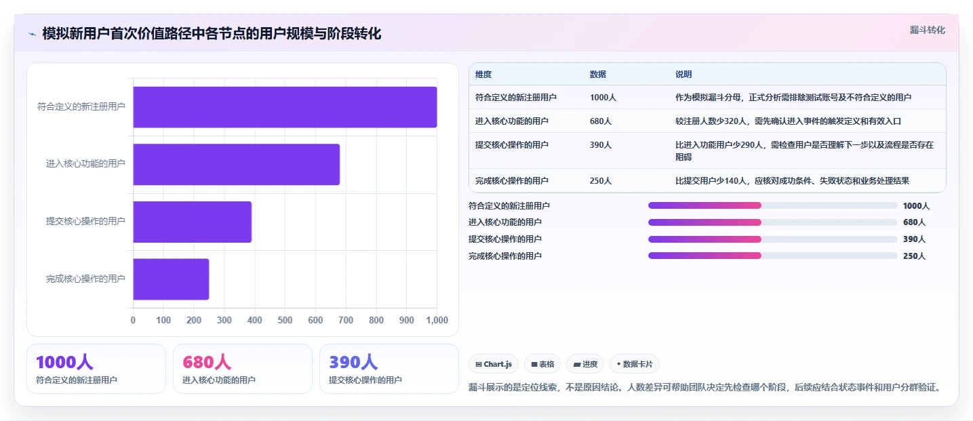This screenshot has width=973, height=421.
Task: Click chart axis label 进入核心功能的用户
Action: (85, 164)
